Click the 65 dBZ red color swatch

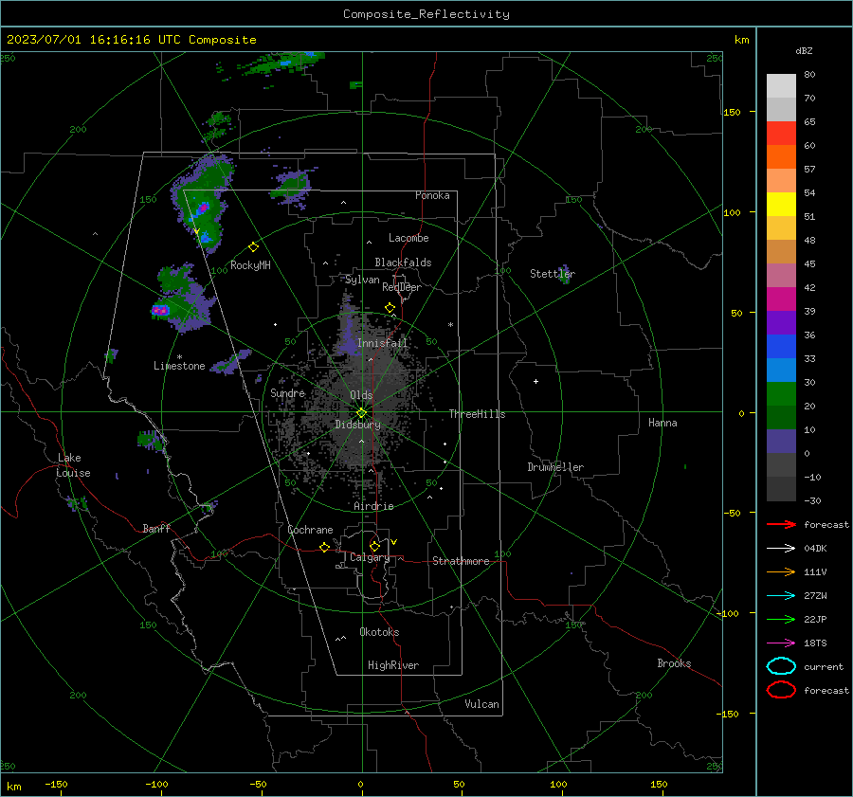[x=781, y=133]
